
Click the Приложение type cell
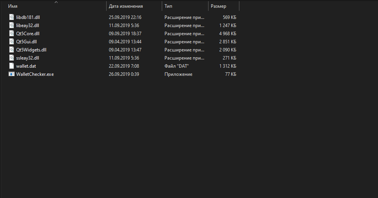point(178,74)
